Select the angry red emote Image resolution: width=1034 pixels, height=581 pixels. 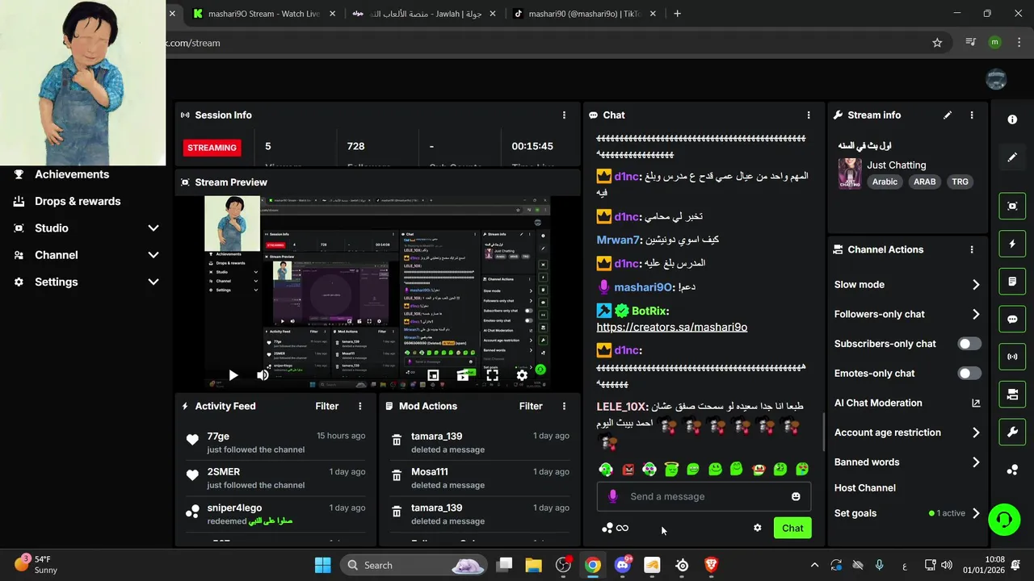(x=628, y=469)
